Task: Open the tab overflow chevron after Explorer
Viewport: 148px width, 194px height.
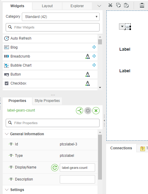Action: (99, 6)
